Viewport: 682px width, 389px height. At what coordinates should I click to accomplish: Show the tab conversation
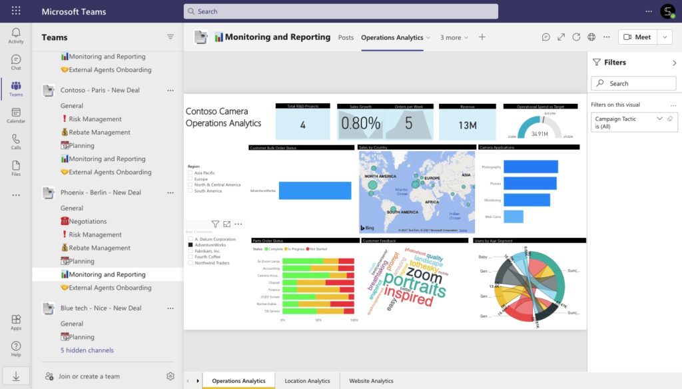pos(546,37)
